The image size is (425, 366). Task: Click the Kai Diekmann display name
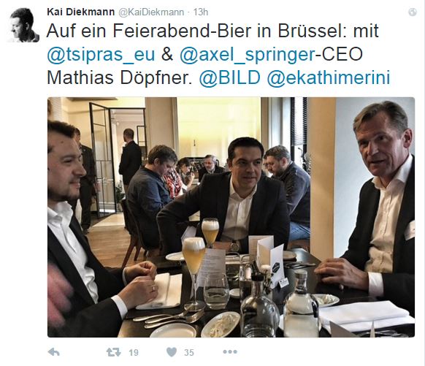(x=81, y=12)
